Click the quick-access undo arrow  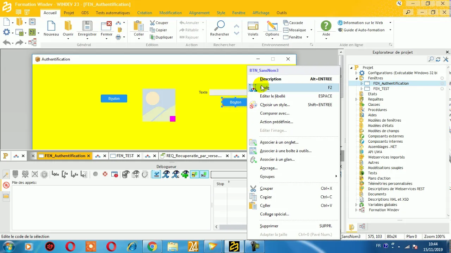coord(7,43)
